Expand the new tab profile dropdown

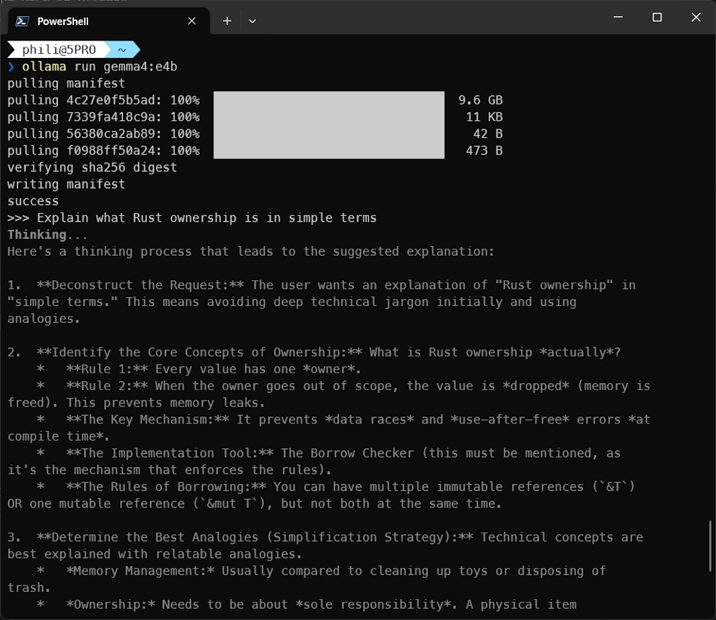(x=252, y=21)
